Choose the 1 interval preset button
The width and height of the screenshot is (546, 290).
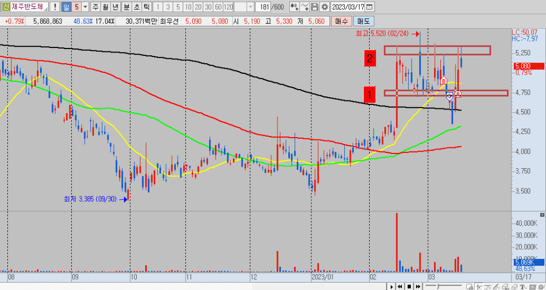[x=158, y=7]
